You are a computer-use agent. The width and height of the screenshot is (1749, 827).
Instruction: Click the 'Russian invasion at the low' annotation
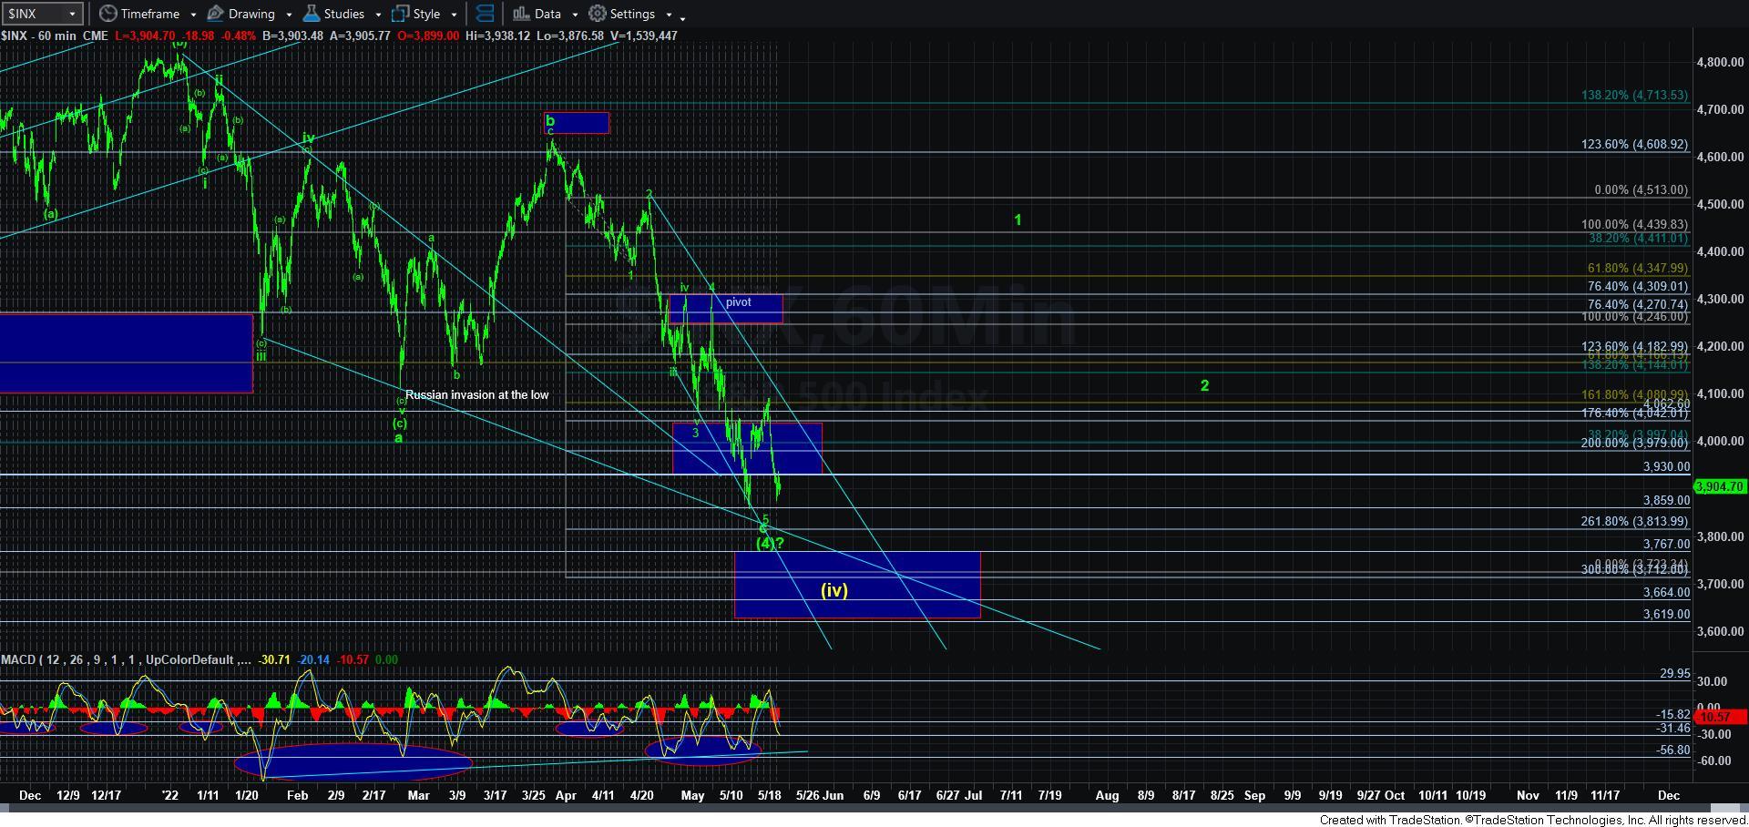(x=476, y=394)
